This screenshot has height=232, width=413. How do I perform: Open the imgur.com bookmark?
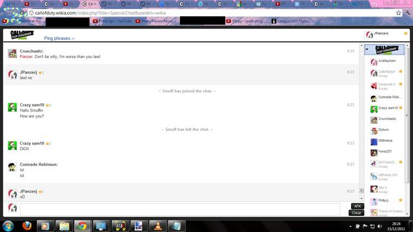[x=291, y=21]
